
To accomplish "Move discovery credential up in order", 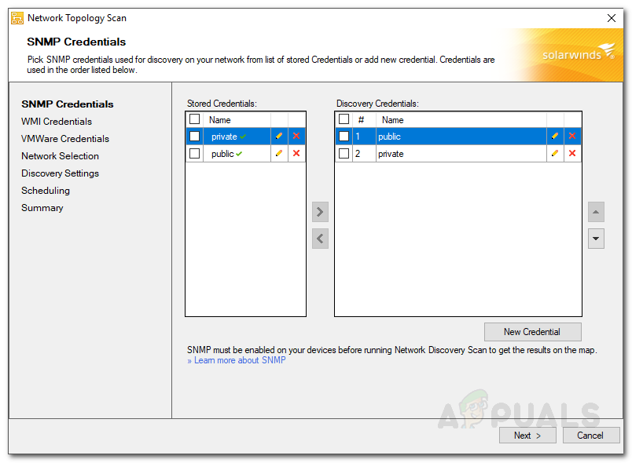I will pos(596,212).
